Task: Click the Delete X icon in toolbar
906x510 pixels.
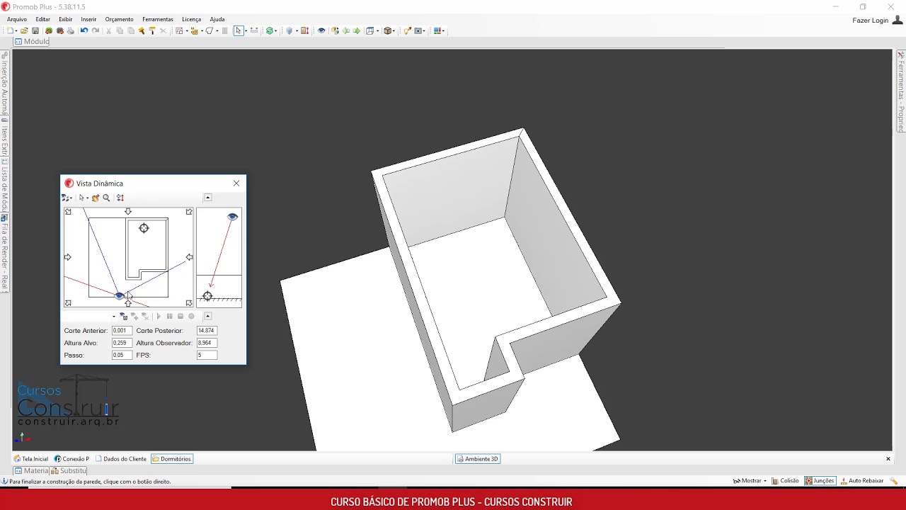Action: coord(163,30)
